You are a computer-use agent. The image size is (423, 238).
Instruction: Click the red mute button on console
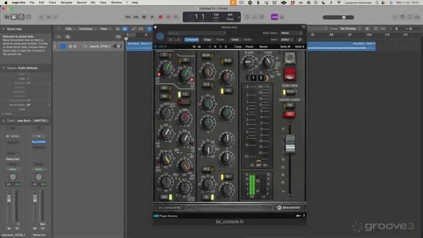click(x=289, y=74)
